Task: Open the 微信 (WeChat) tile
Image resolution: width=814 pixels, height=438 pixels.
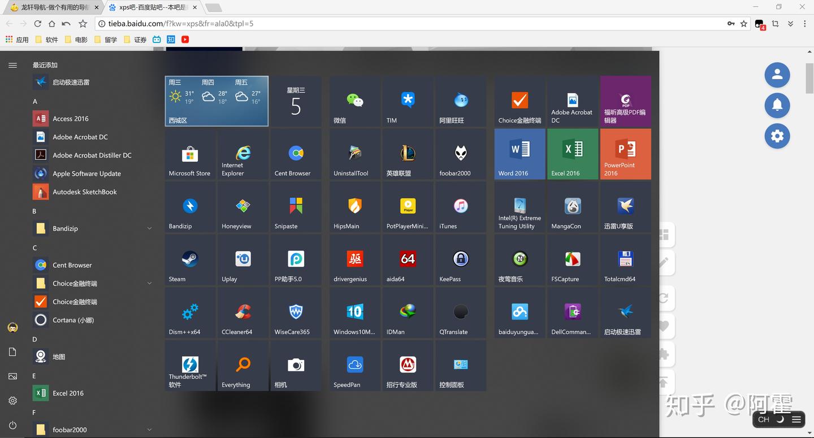Action: (x=355, y=101)
